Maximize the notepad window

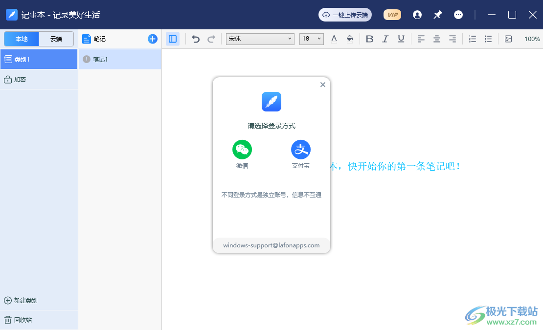512,15
